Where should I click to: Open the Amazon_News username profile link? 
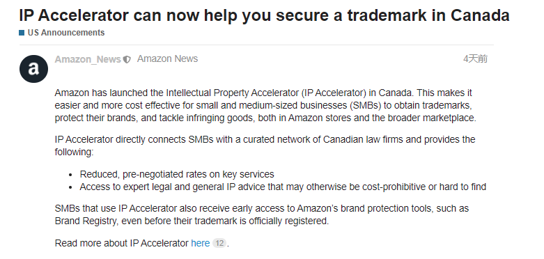point(88,59)
